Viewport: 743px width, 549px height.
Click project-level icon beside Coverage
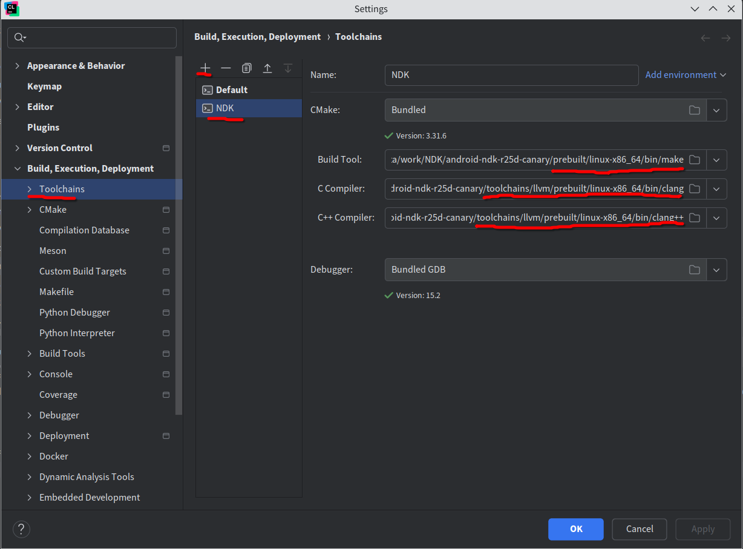(x=166, y=395)
